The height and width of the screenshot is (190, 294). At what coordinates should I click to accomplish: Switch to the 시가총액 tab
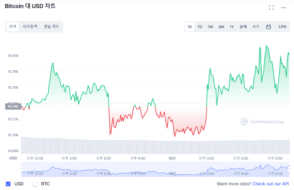(30, 26)
